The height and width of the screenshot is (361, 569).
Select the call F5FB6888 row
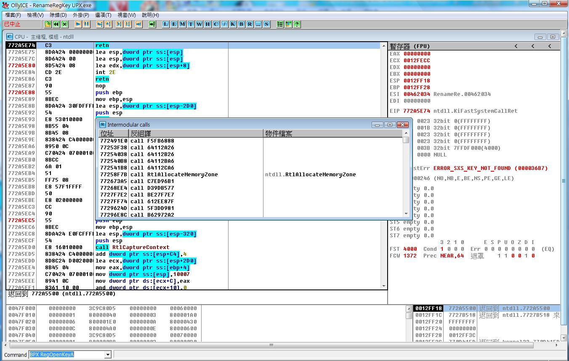[x=251, y=141]
